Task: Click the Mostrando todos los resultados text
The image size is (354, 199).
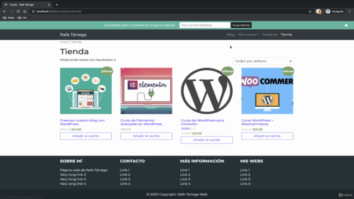Action: point(88,60)
